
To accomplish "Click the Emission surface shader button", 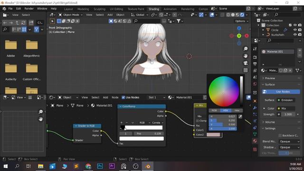I will click(x=286, y=100).
